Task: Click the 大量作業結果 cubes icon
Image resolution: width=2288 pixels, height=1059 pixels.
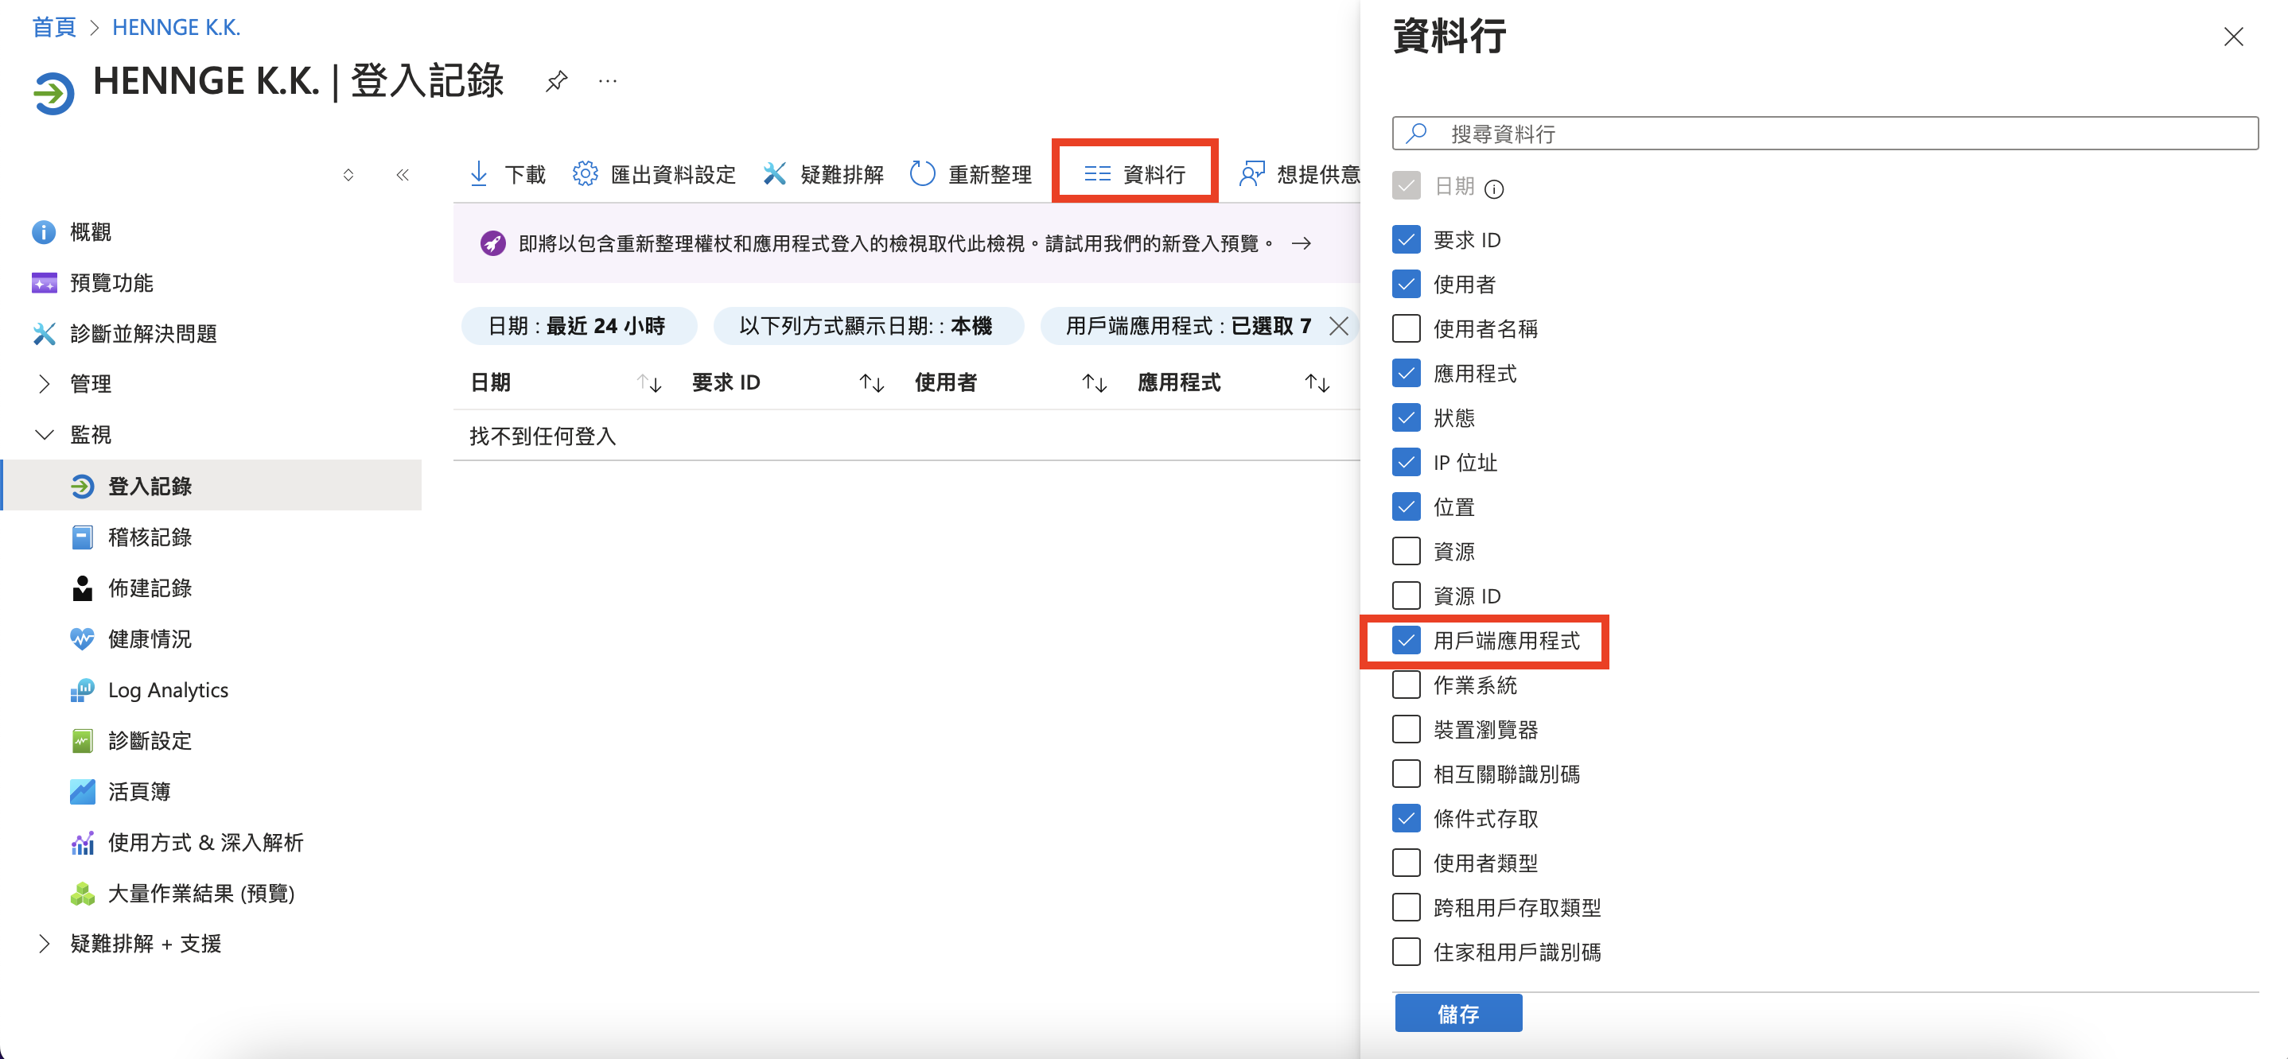Action: pyautogui.click(x=82, y=893)
